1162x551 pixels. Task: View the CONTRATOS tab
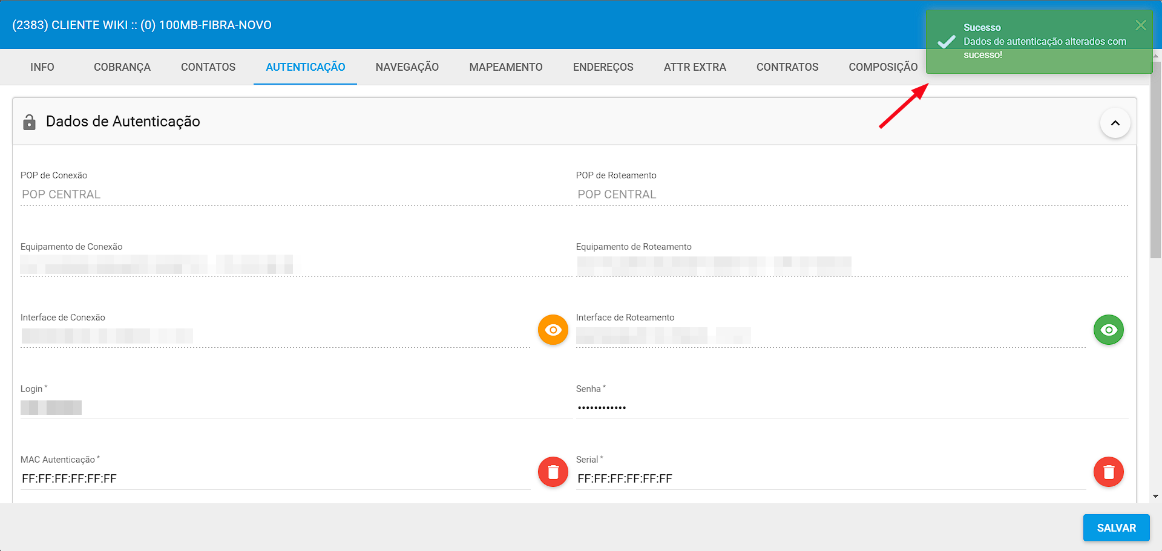click(x=787, y=67)
